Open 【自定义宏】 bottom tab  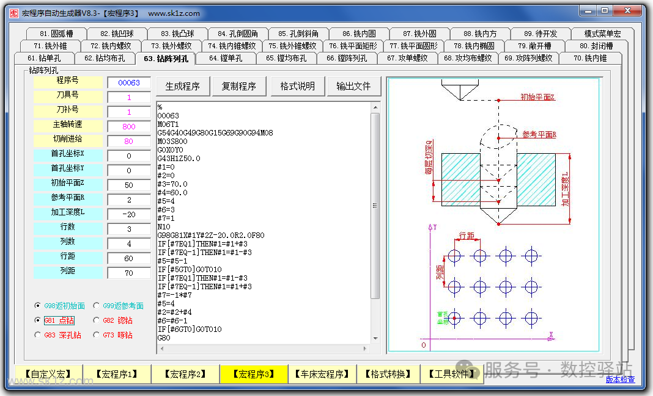48,374
